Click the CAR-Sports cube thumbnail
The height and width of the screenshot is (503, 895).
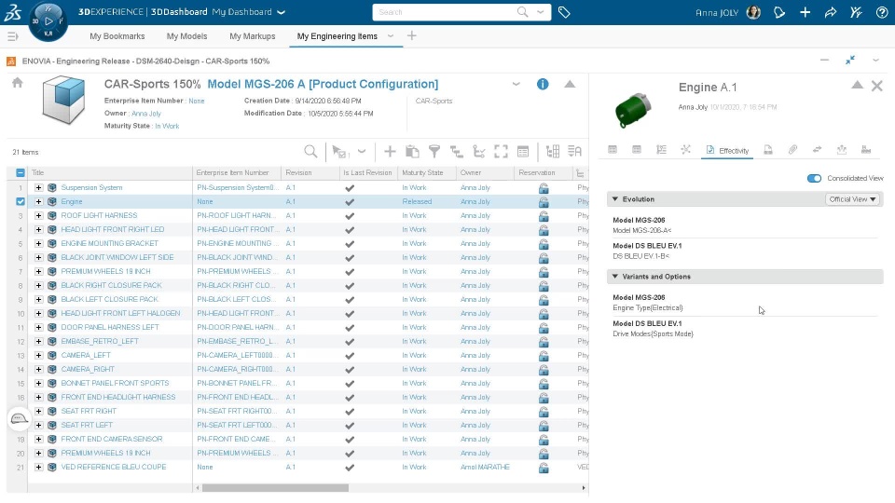(64, 101)
